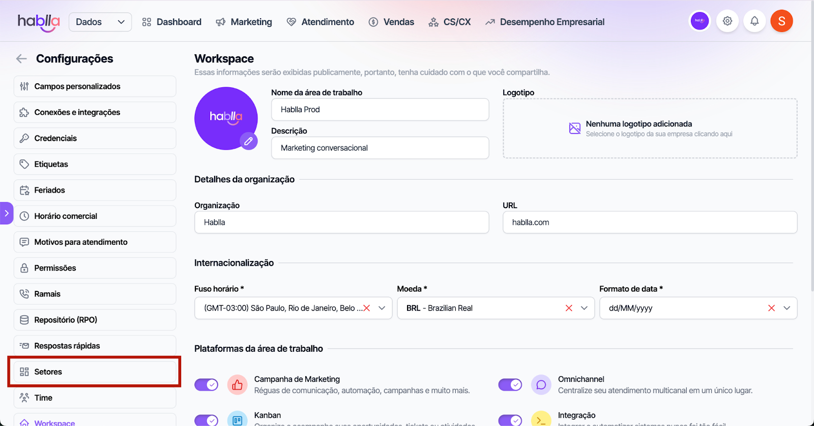Toggle off Campanha de Marketing platform

click(x=206, y=385)
